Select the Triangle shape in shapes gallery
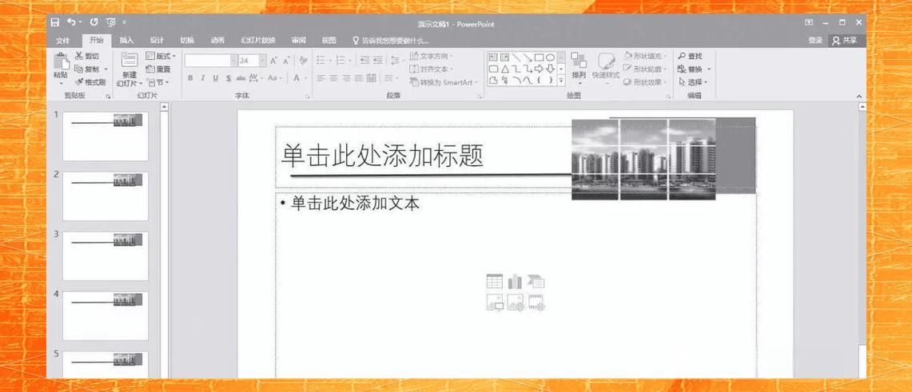The width and height of the screenshot is (912, 392). (x=505, y=69)
